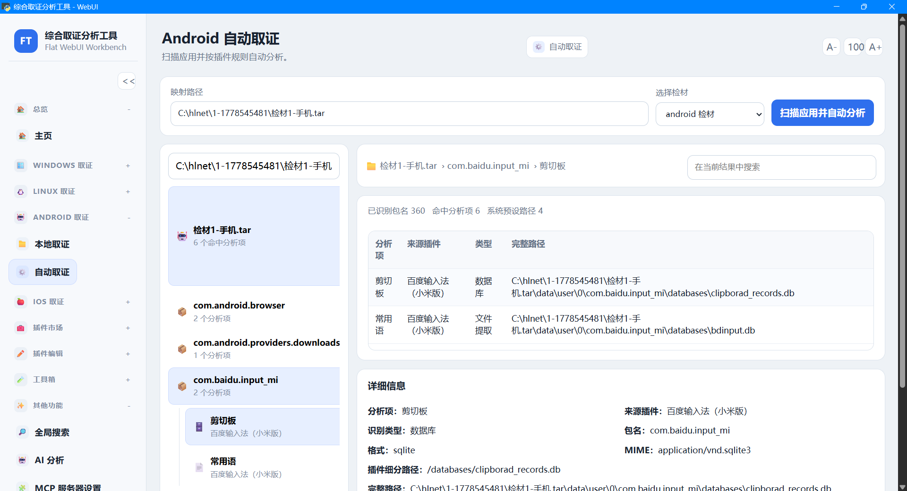Open the 全局搜索 page

click(x=52, y=433)
